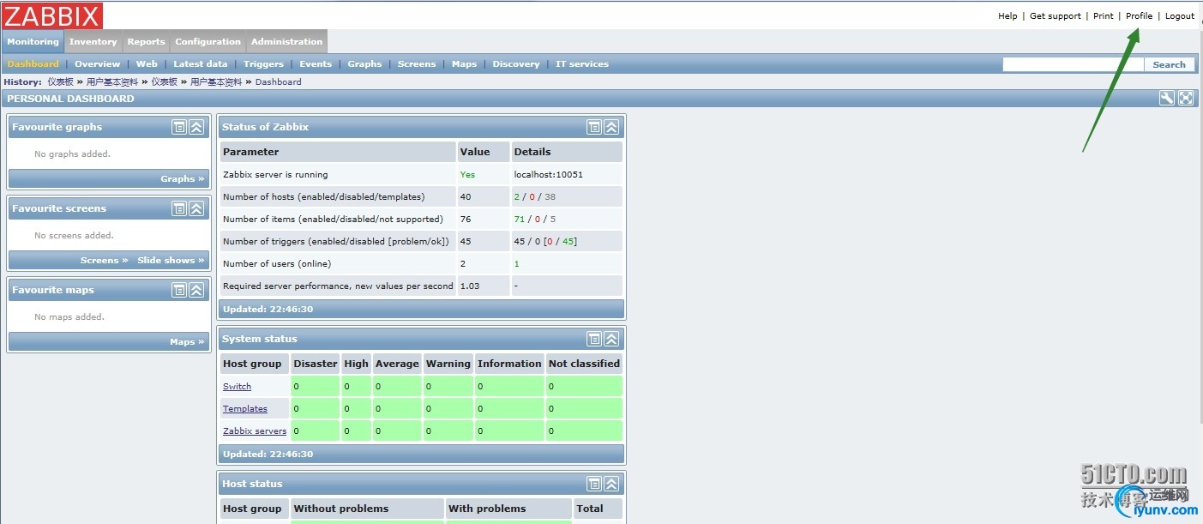The image size is (1203, 524).
Task: Open menu icon of Favourite screens widget
Action: click(179, 208)
